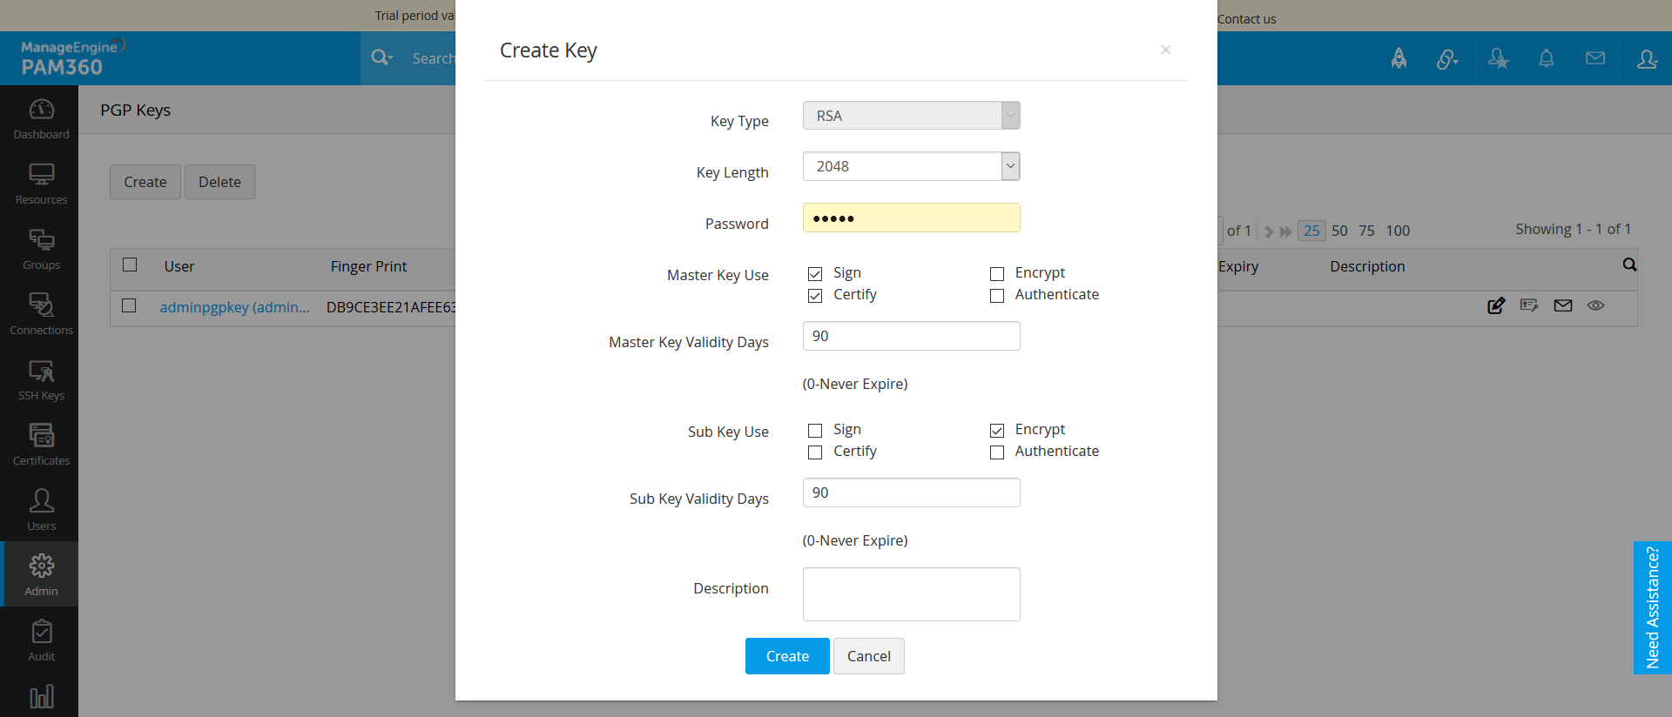Open the Audit sidebar section

tap(41, 640)
